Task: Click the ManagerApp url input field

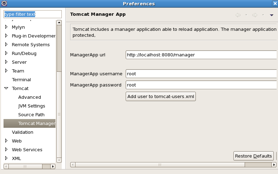Action: [x=201, y=55]
